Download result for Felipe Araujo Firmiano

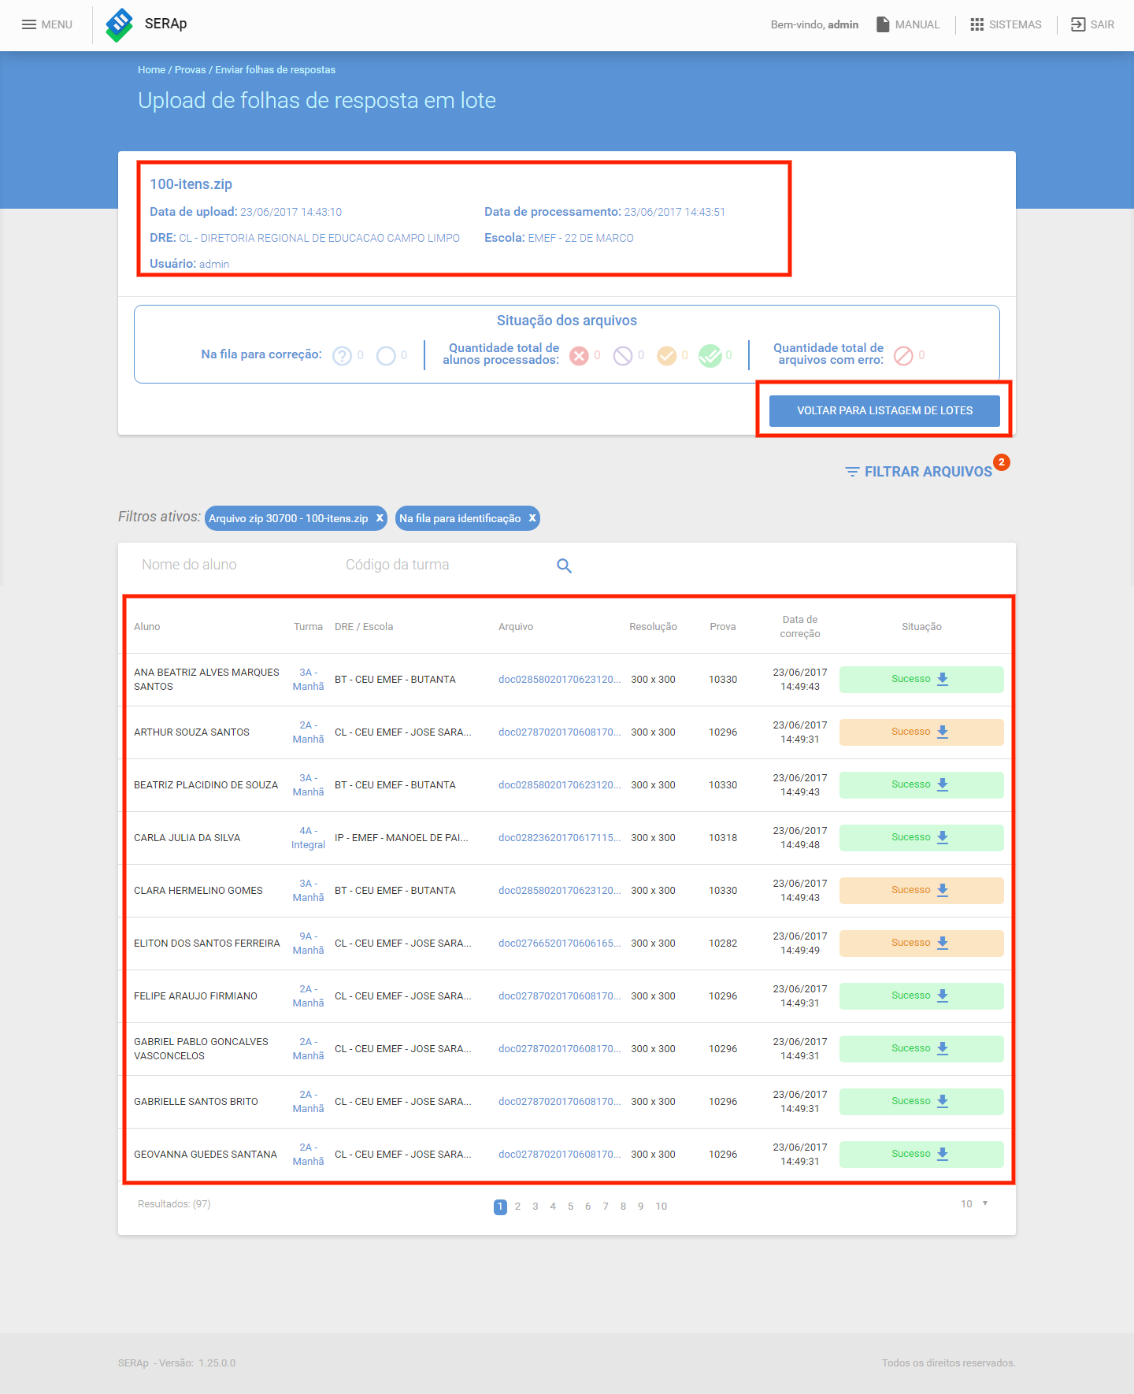click(943, 996)
